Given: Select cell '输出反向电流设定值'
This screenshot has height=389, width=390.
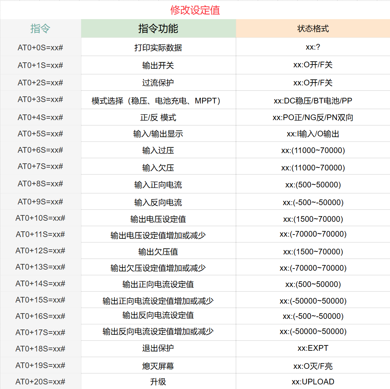Looking at the screenshot, I should 158,315.
